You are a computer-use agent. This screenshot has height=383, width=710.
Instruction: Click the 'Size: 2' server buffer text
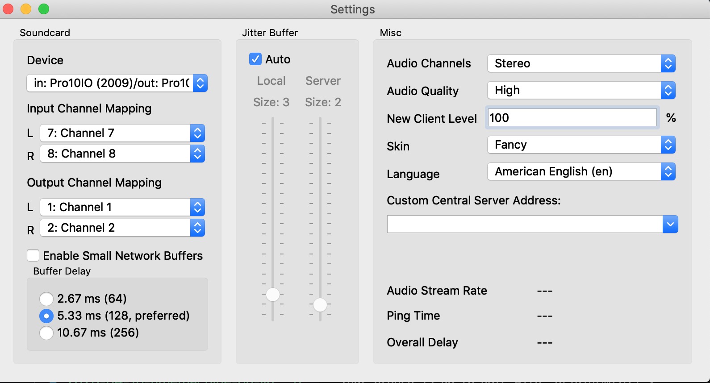323,102
